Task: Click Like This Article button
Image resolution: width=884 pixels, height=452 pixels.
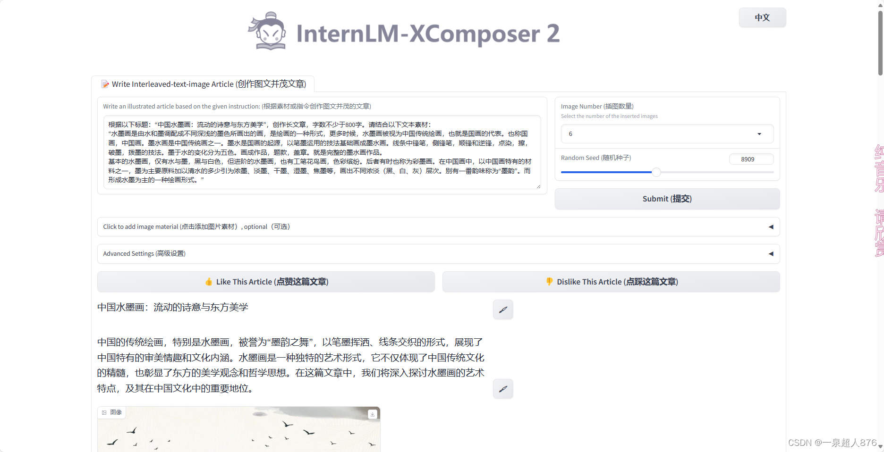Action: click(x=266, y=282)
